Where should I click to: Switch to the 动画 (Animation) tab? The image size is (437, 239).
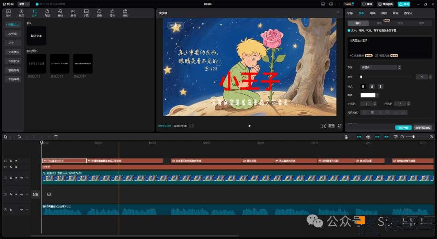[x=373, y=13]
